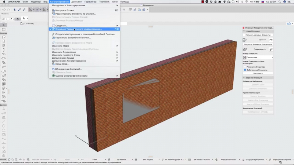Viewport: 294px width, 165px height.
Task: Select the Arrow tool in the toolbox
Action: 3,25
